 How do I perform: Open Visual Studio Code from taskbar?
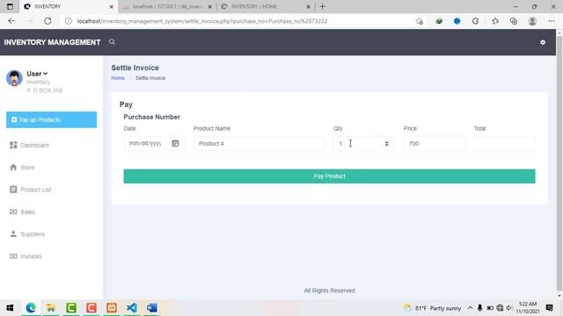132,308
